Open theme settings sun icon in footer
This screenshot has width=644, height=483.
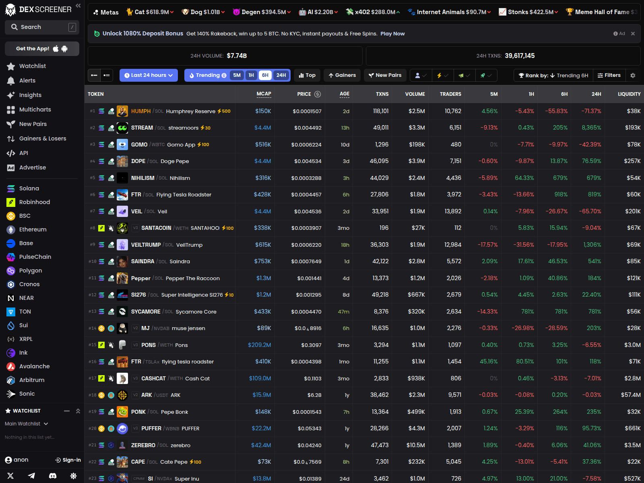73,476
